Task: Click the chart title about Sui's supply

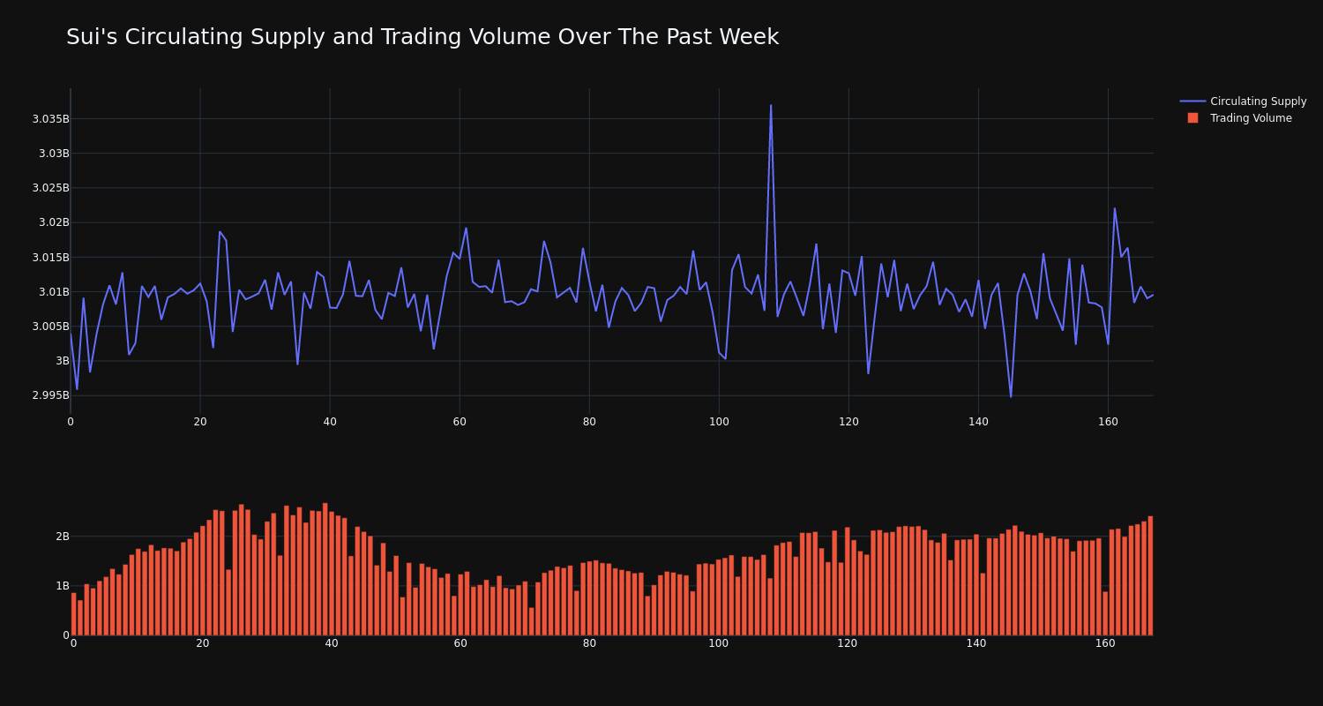Action: coord(422,37)
